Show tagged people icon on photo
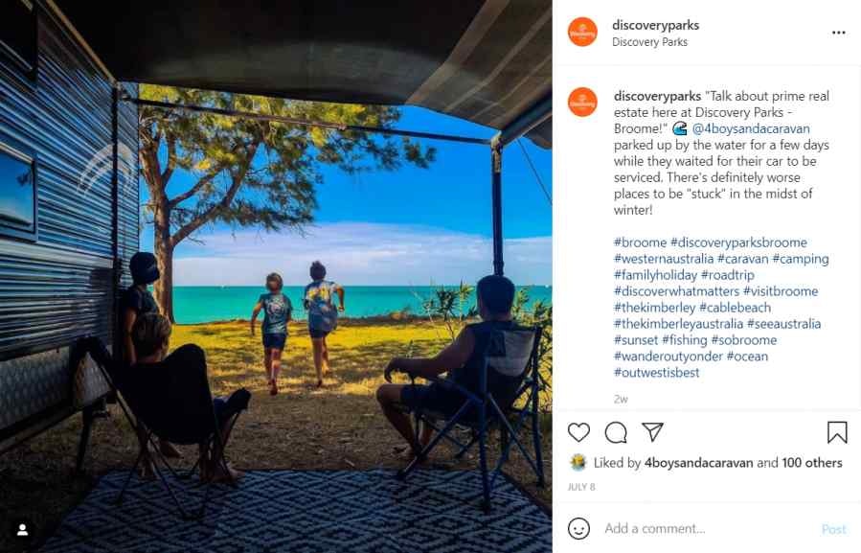This screenshot has height=553, width=861. click(23, 530)
